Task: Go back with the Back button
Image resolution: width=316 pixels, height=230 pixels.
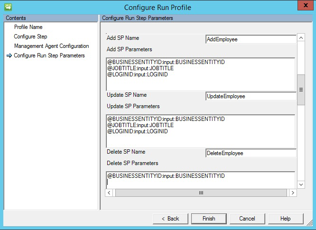Action: (x=170, y=219)
